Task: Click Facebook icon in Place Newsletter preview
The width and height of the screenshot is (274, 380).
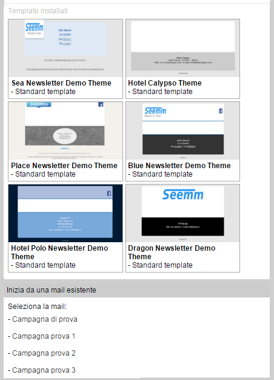Action: click(101, 104)
